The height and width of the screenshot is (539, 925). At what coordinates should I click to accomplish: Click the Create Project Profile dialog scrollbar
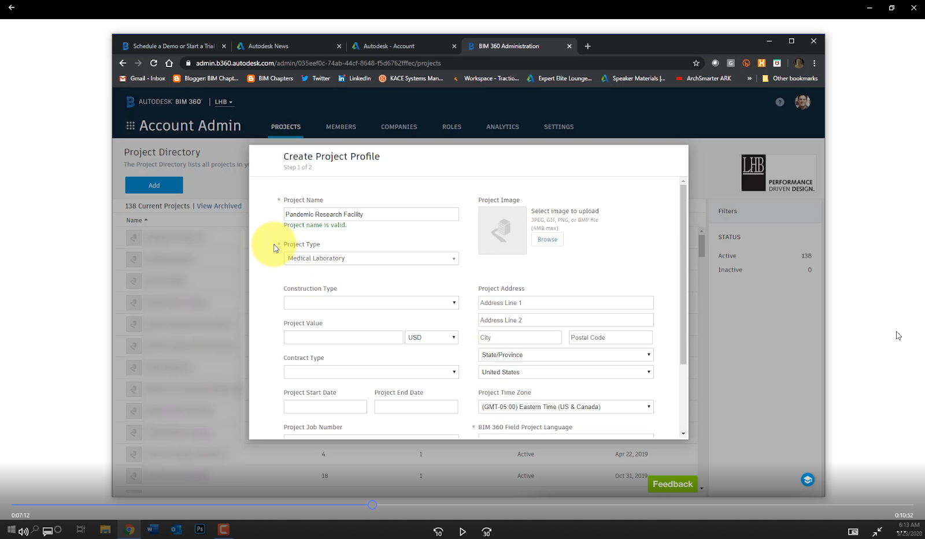coord(683,274)
